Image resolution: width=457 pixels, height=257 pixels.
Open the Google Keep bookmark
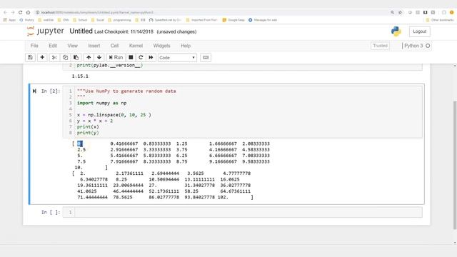click(x=233, y=20)
